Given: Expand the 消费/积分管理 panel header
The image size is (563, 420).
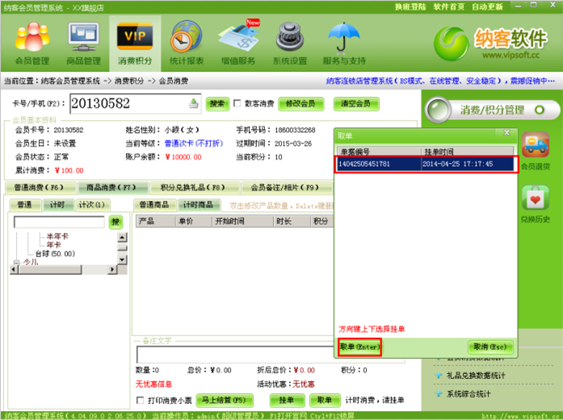Looking at the screenshot, I should (x=491, y=110).
